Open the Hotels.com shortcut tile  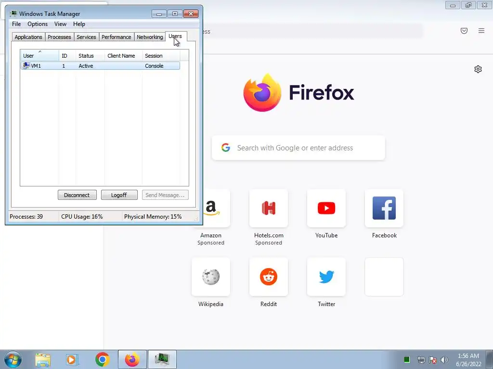269,209
